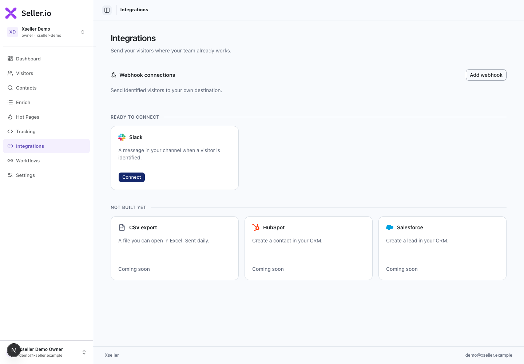Click "Coming soon" on the CSV export card
Screen dimensions: 524x364
tap(134, 269)
